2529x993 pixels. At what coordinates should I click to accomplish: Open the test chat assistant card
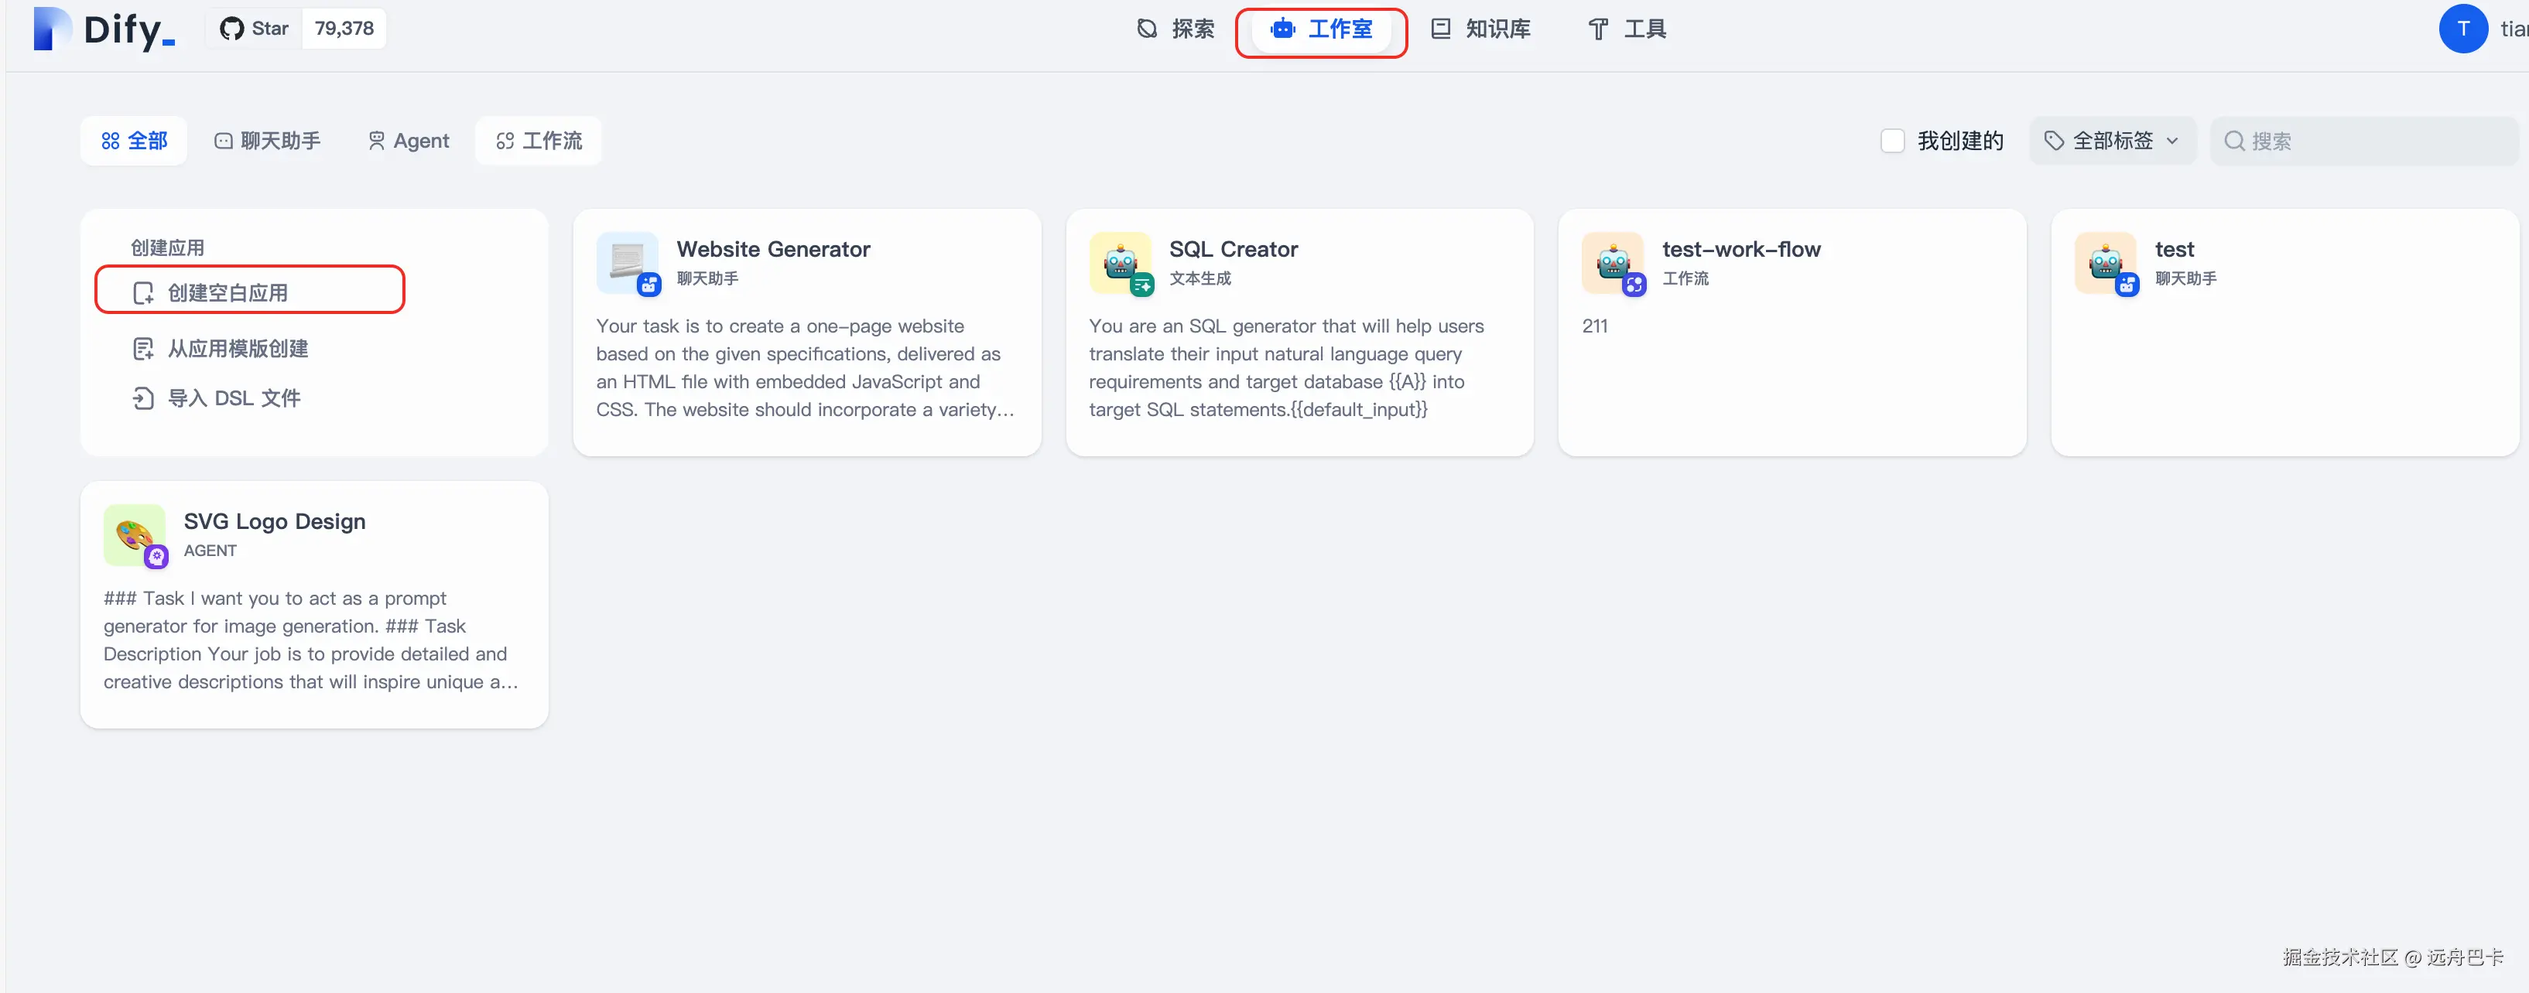tap(2284, 332)
